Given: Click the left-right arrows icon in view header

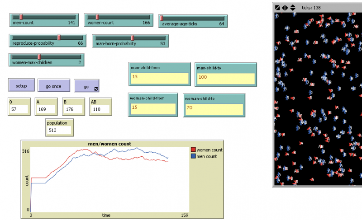Looking at the screenshot, I should (285, 8).
